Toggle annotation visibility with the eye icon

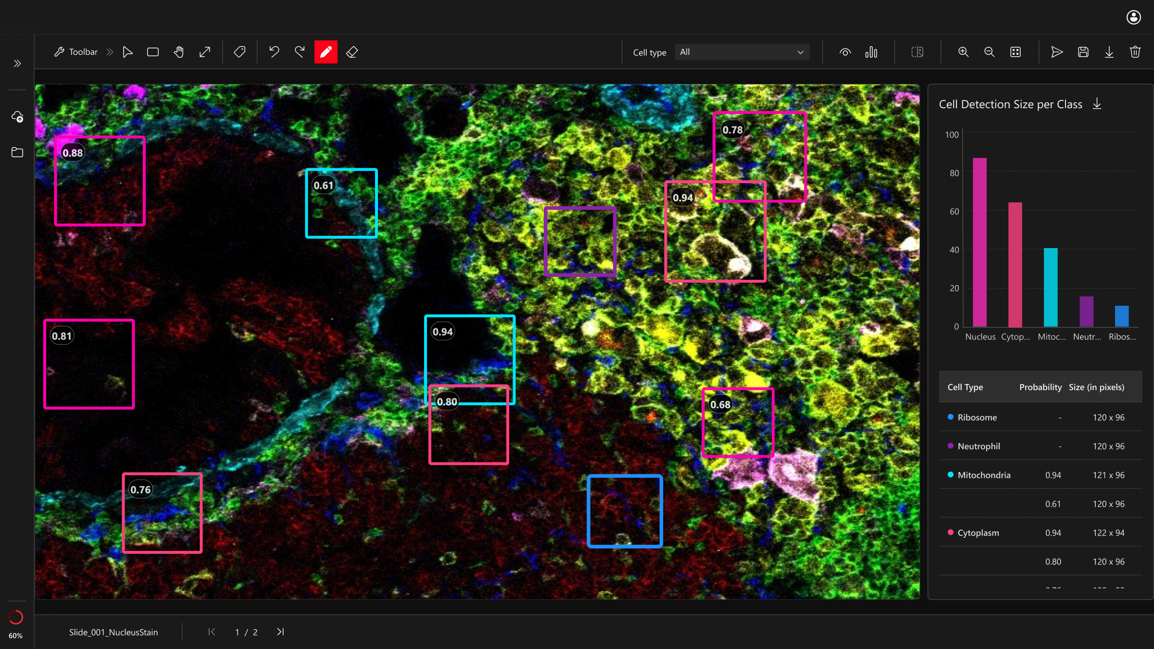pos(845,51)
